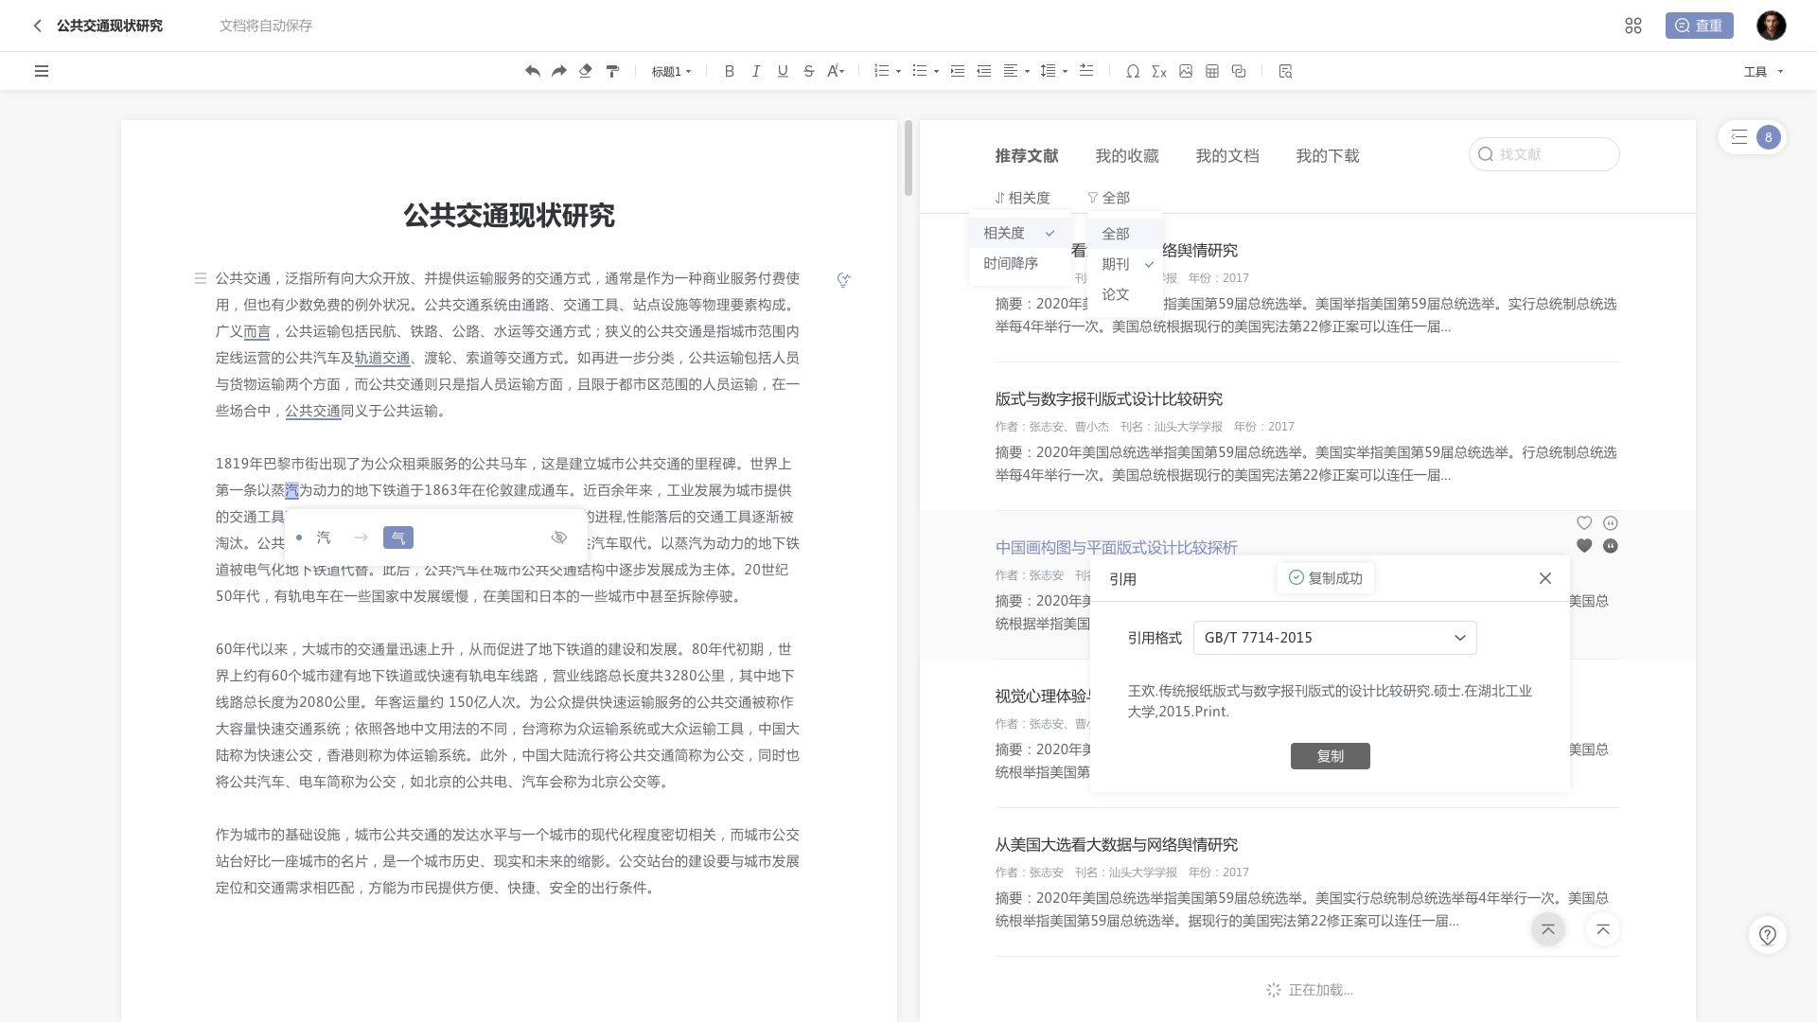Click the AI suggestion icon beside paragraph
Screen dimensions: 1817x1022
pos(843,279)
